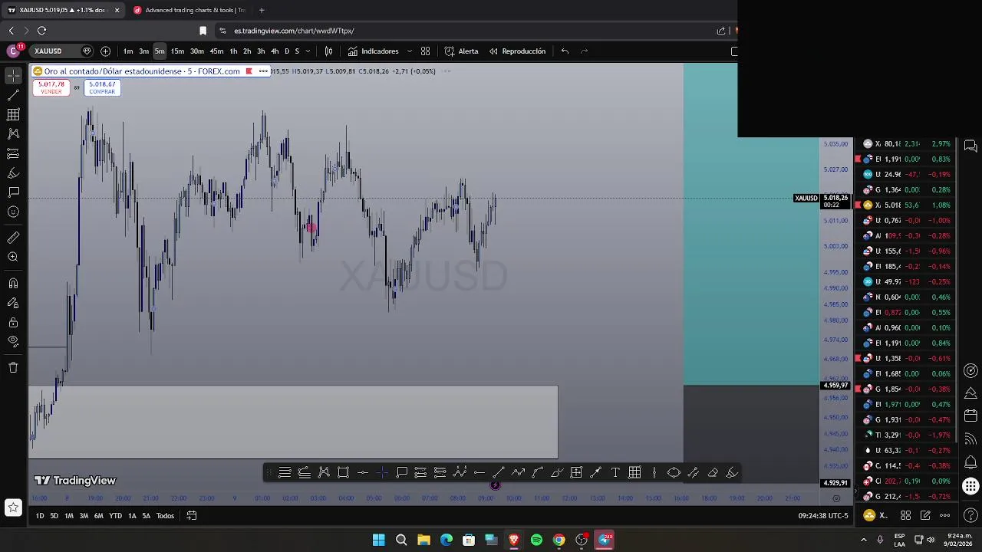The width and height of the screenshot is (982, 552).
Task: Select the crosshair cursor tool in left sidebar
Action: coord(13,75)
